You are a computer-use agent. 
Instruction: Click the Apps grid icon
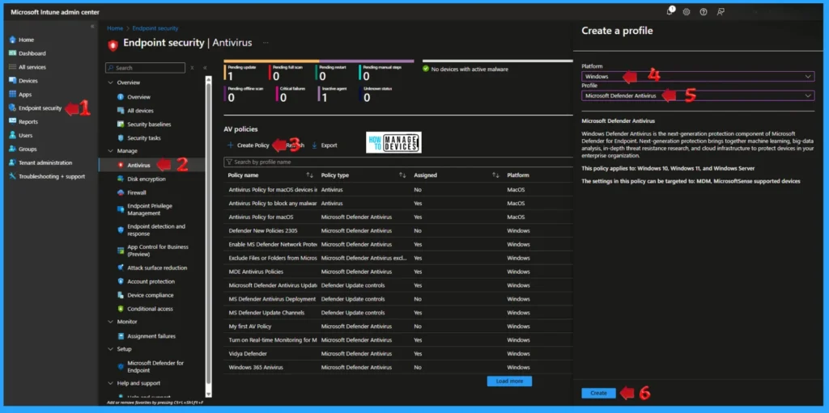click(13, 95)
